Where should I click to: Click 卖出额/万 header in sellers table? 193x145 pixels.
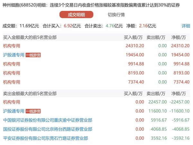156,94
